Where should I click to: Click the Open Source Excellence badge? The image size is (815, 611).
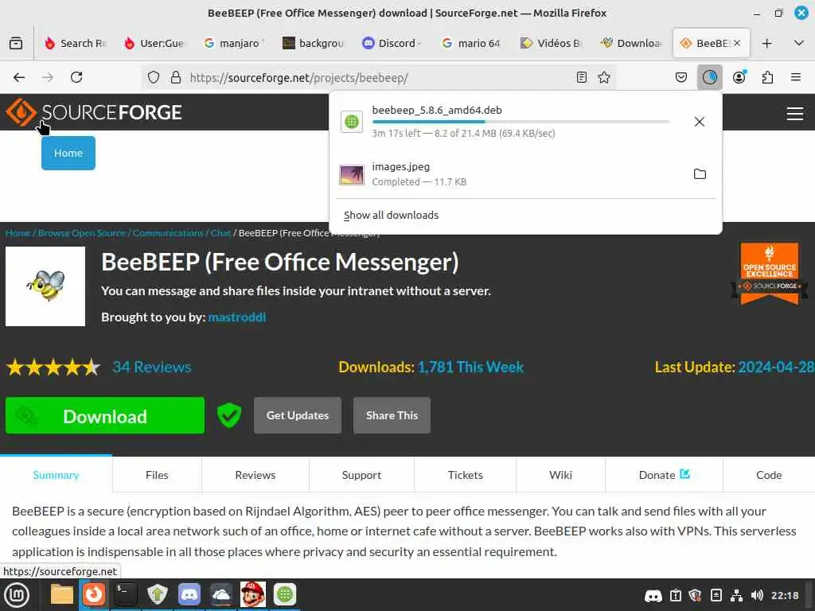point(770,274)
